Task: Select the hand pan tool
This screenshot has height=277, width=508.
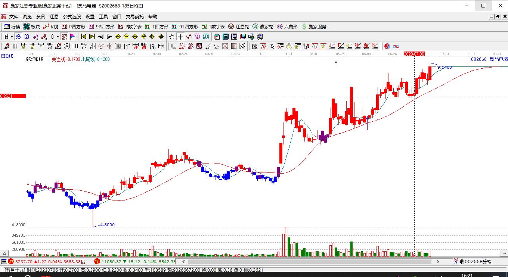Action: pyautogui.click(x=171, y=37)
